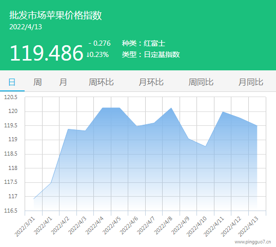Click the 2022/3/31 starting data point

point(34,199)
